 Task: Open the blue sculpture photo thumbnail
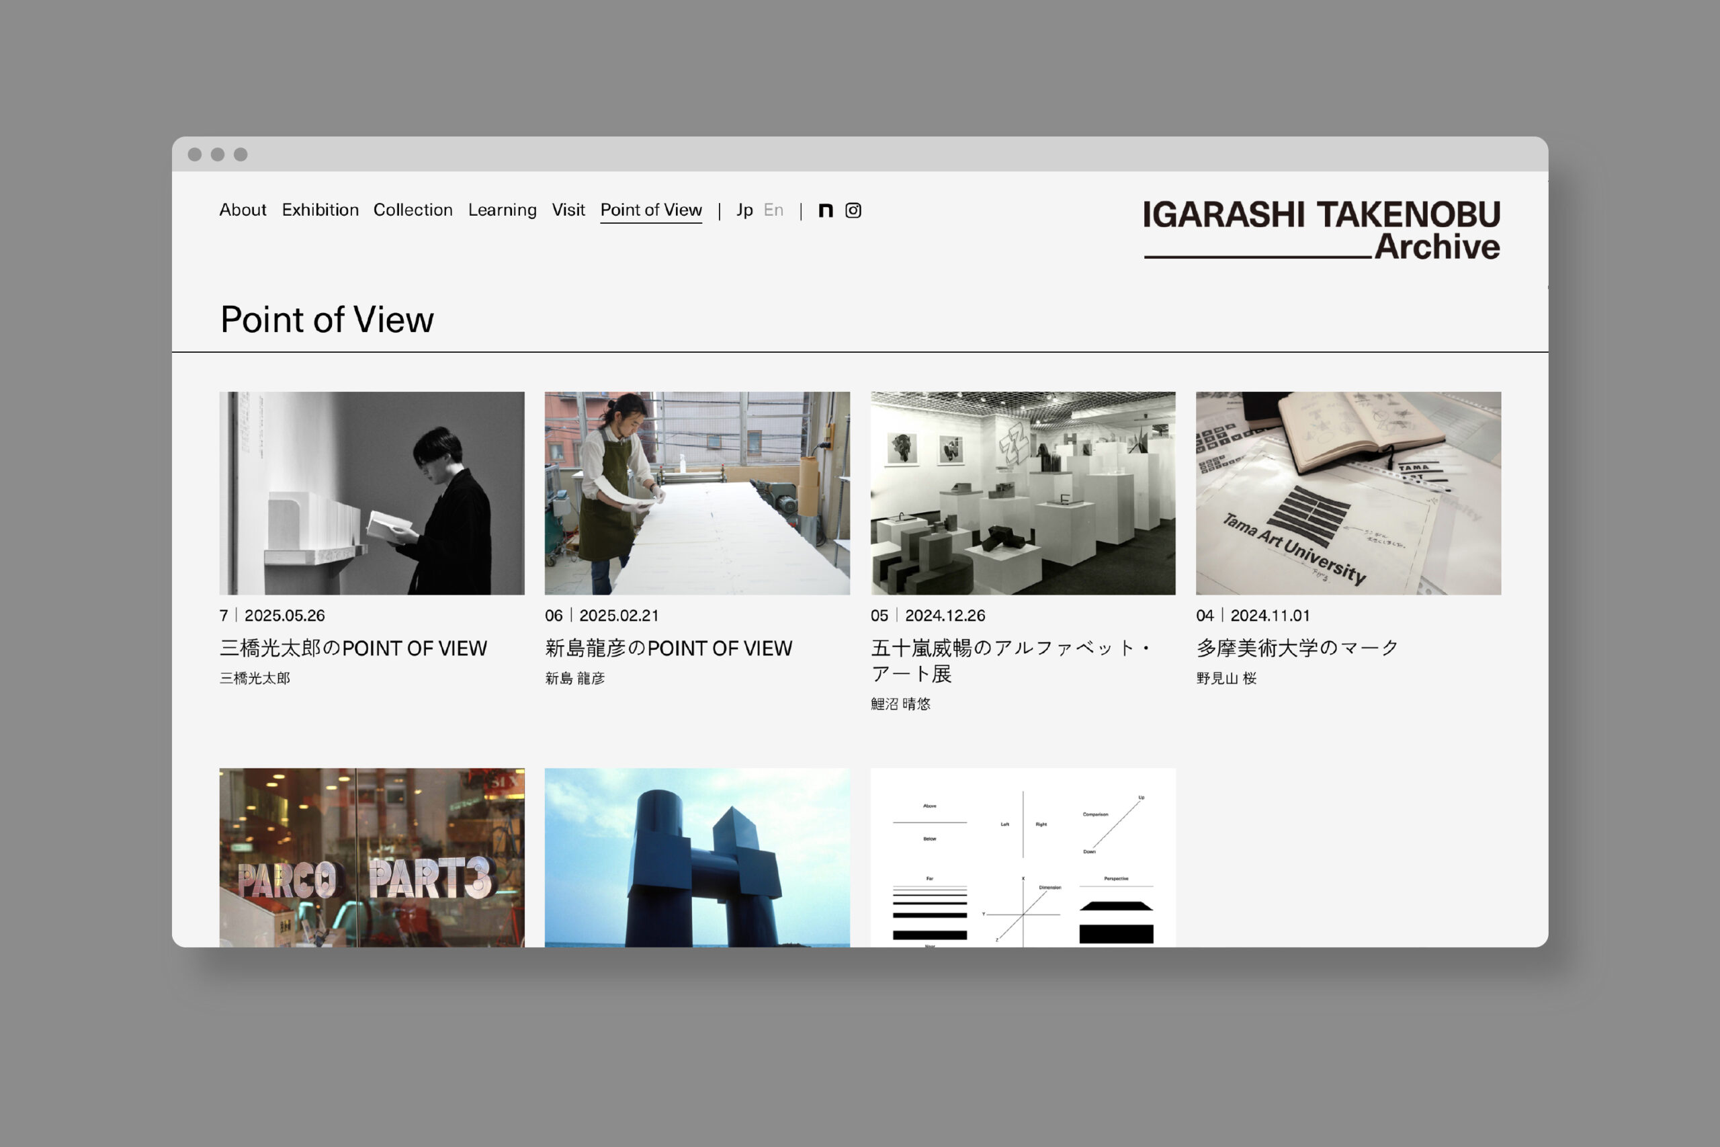click(x=697, y=857)
